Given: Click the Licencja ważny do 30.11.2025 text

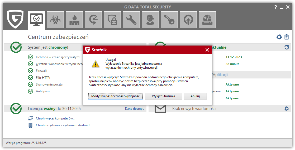Looking at the screenshot, I should click(54, 108).
